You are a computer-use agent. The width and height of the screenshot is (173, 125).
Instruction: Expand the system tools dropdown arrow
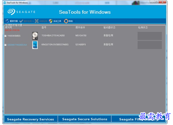(63, 21)
